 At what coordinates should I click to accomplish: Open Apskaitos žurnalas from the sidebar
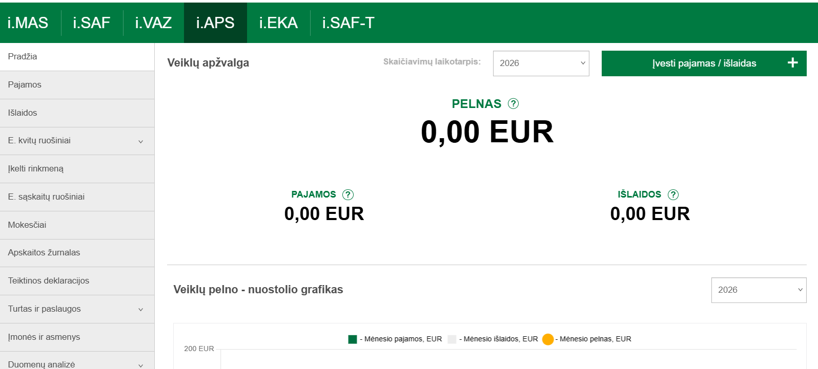44,253
